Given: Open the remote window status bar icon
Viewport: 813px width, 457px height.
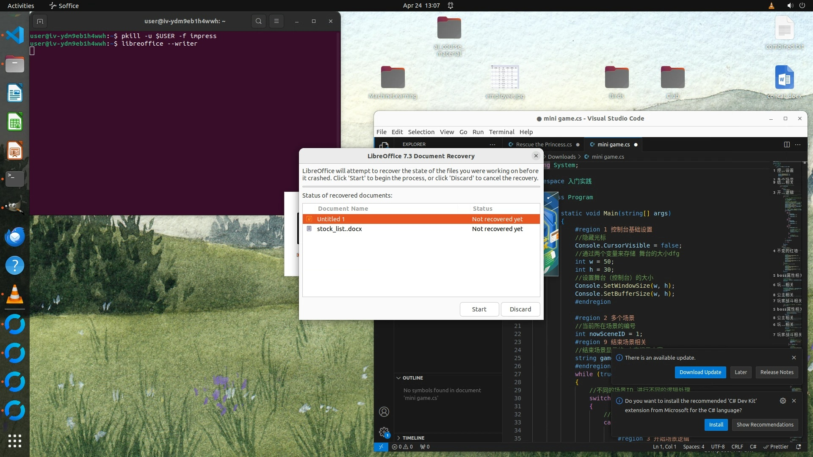Looking at the screenshot, I should tap(381, 447).
